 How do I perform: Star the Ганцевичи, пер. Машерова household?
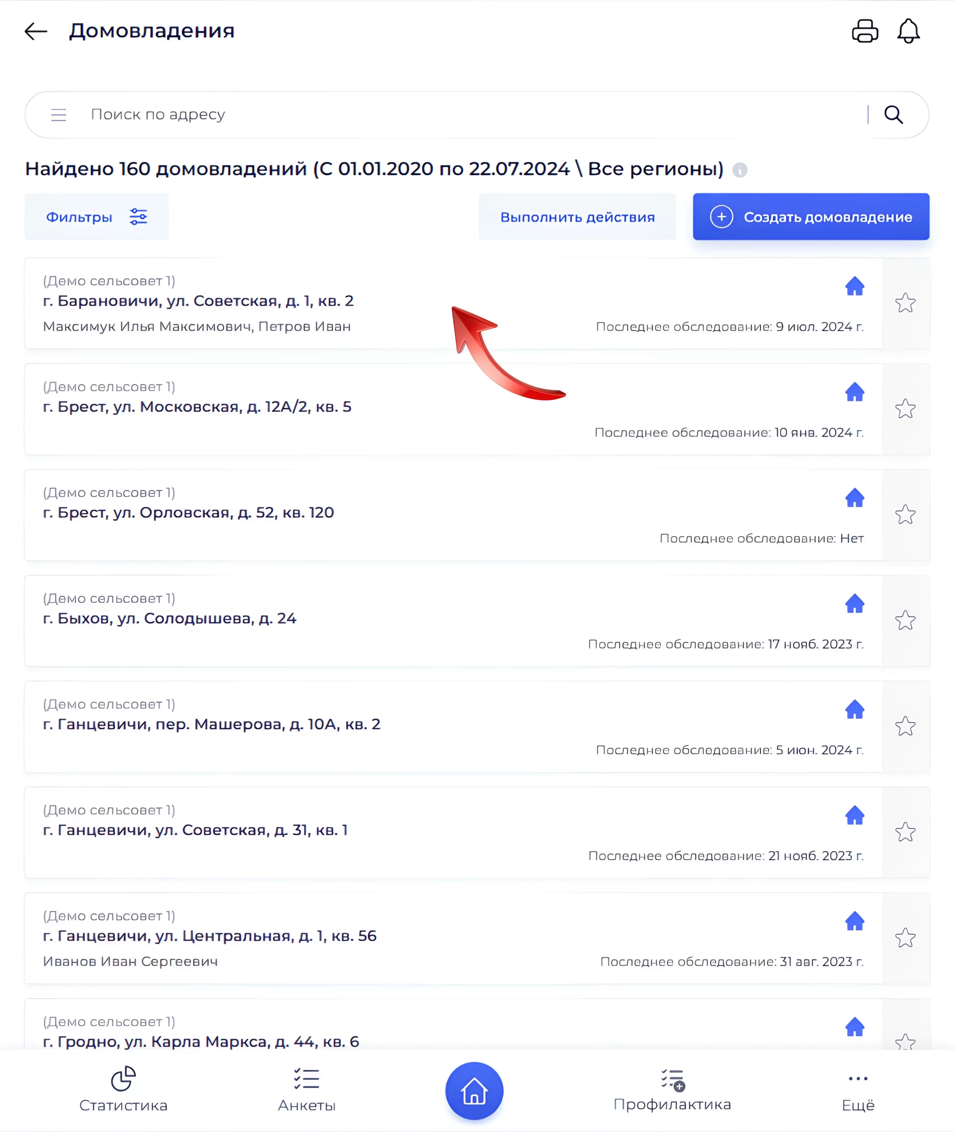pyautogui.click(x=905, y=726)
